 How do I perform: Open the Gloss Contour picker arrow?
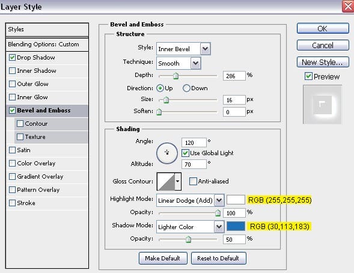178,182
